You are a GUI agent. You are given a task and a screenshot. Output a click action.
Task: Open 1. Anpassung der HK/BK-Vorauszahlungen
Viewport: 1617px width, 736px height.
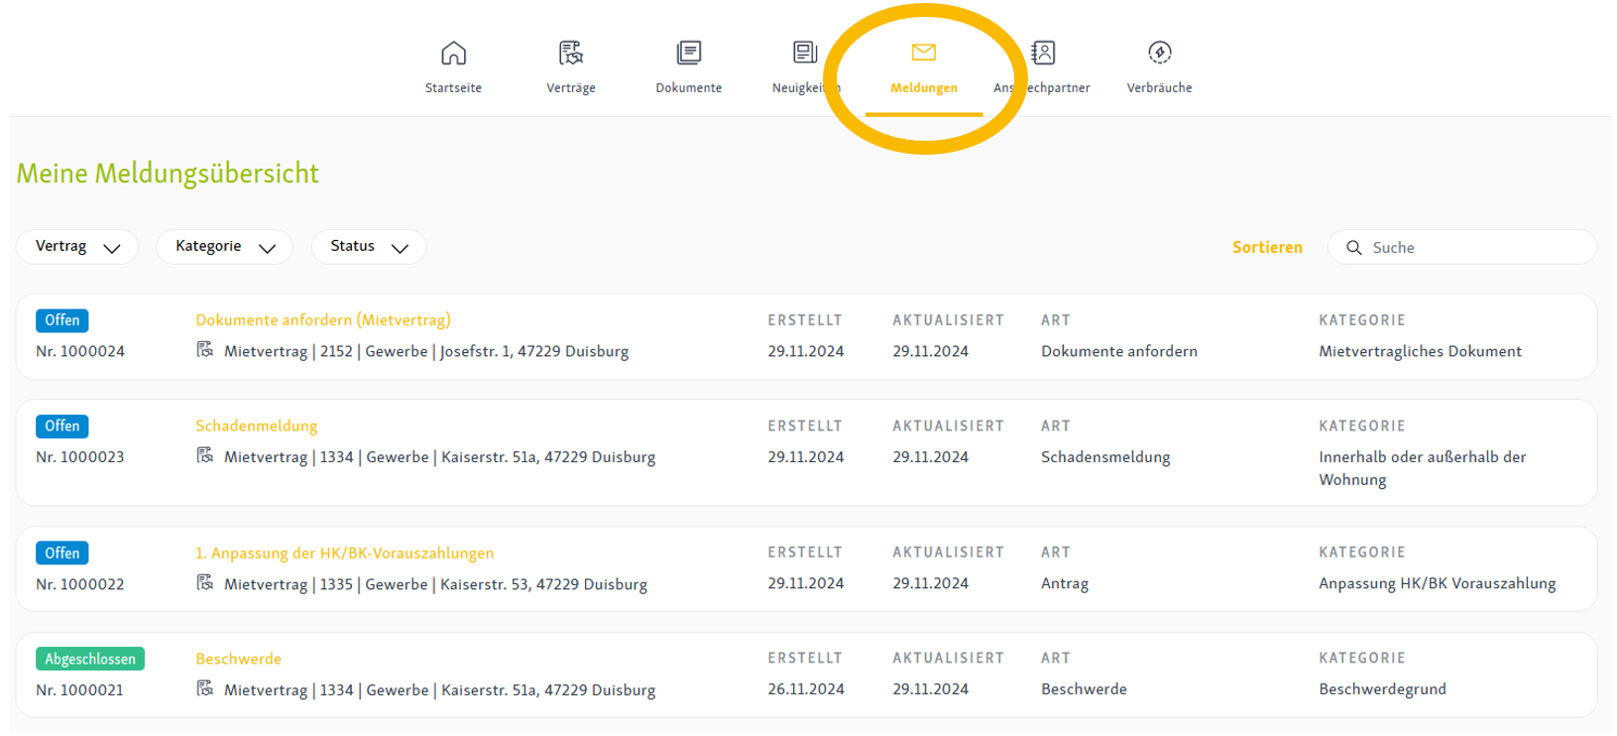click(x=344, y=552)
